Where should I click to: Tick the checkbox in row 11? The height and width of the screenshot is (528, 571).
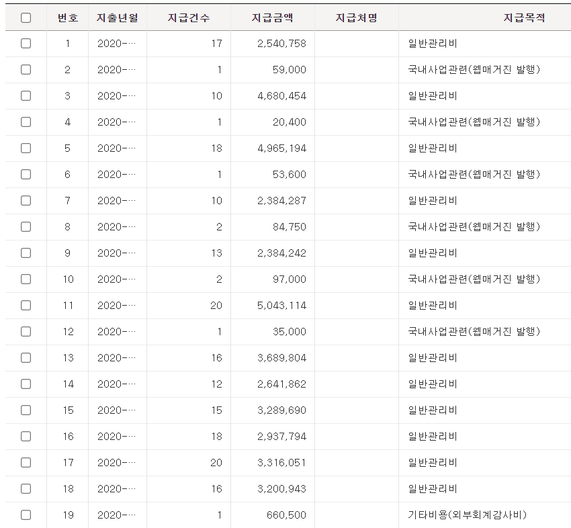pyautogui.click(x=26, y=306)
